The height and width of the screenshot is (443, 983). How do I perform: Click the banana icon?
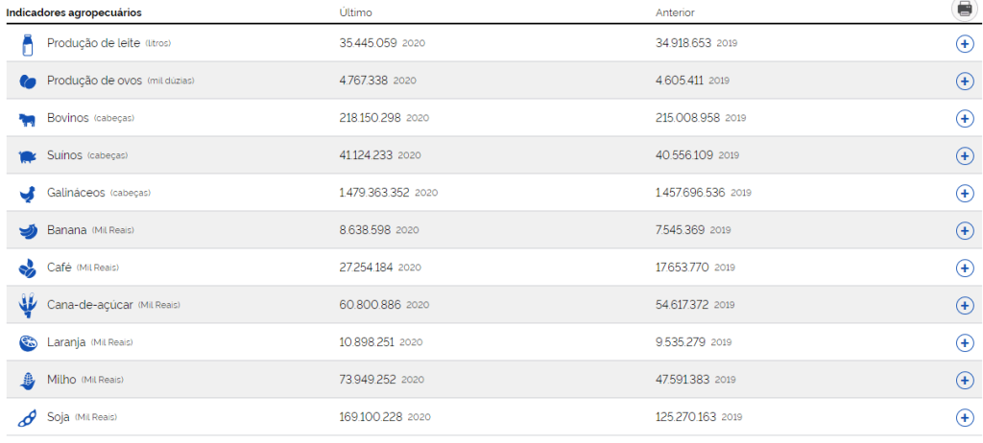(27, 231)
